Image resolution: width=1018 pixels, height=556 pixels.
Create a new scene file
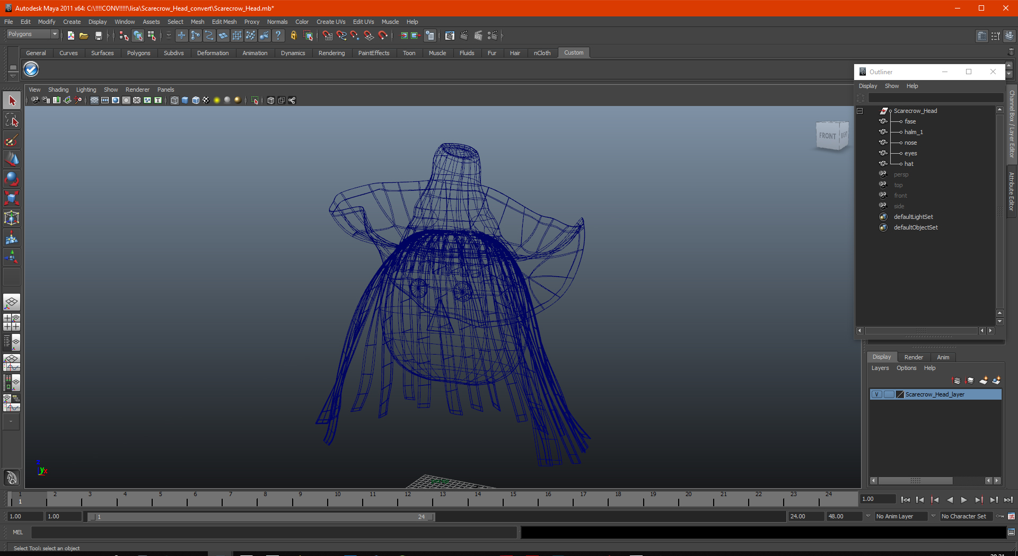pyautogui.click(x=71, y=36)
